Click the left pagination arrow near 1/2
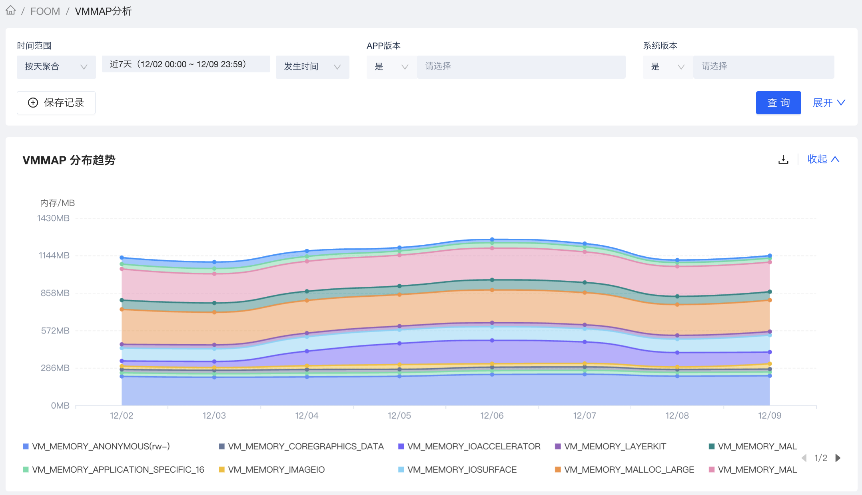Screen dimensions: 862x495 tap(804, 458)
